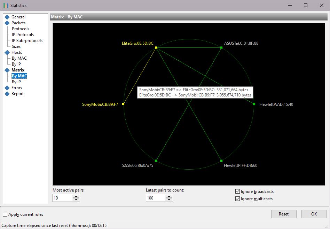This screenshot has width=330, height=229.
Task: Increase Most active pairs with up arrow
Action: [x=77, y=196]
